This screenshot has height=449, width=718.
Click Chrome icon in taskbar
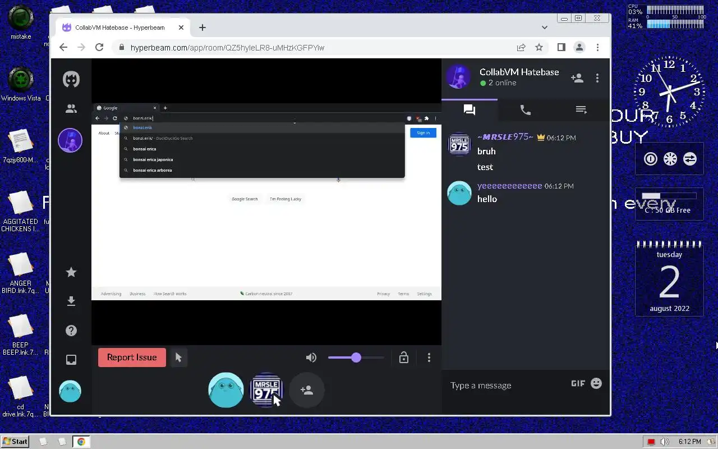pyautogui.click(x=81, y=442)
